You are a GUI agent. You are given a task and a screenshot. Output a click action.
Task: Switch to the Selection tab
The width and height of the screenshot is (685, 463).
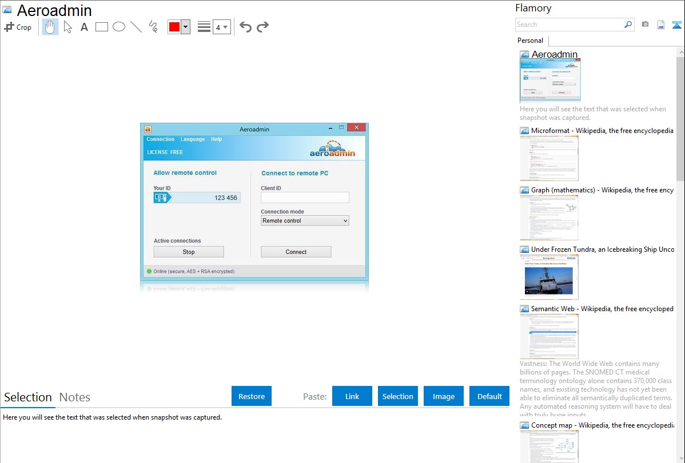pos(28,397)
